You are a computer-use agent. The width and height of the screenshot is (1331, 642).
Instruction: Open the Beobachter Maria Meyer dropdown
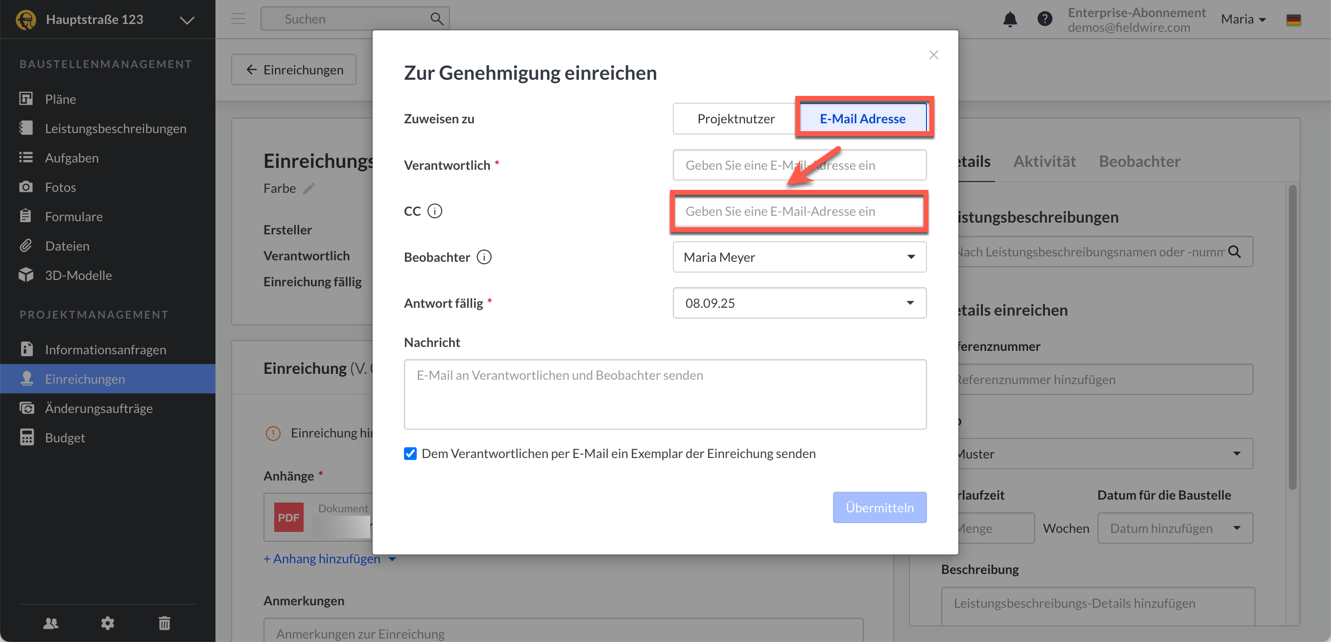(x=799, y=257)
